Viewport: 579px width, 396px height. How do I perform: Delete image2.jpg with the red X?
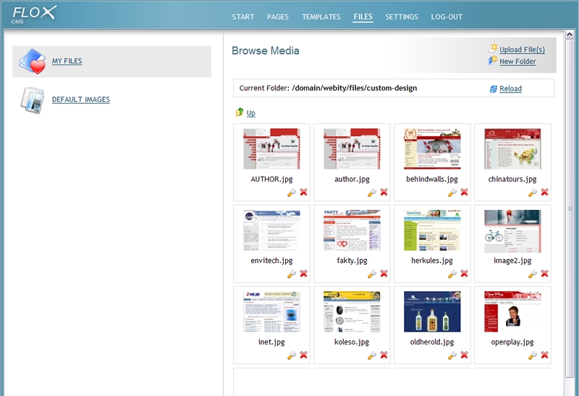tap(545, 274)
